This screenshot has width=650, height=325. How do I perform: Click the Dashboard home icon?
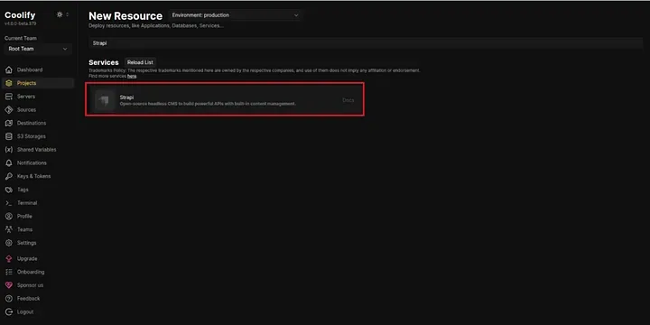[9, 70]
